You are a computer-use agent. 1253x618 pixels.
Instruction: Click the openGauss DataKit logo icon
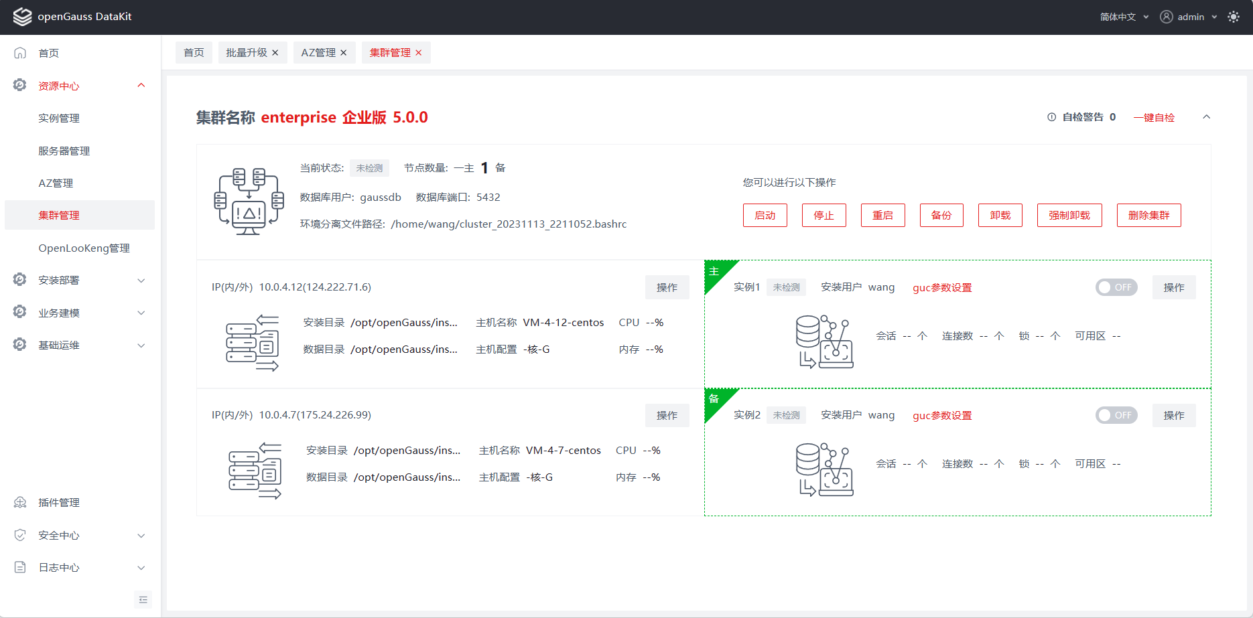22,17
